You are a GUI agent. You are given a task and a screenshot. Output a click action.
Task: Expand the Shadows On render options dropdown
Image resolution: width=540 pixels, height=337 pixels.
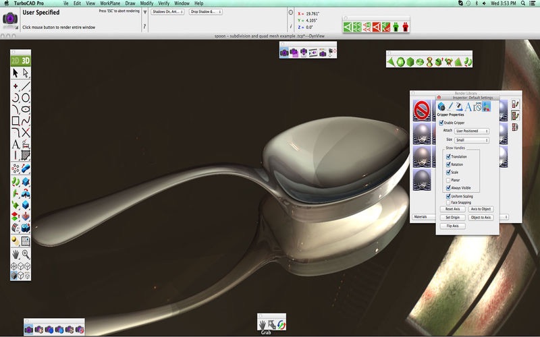click(167, 11)
